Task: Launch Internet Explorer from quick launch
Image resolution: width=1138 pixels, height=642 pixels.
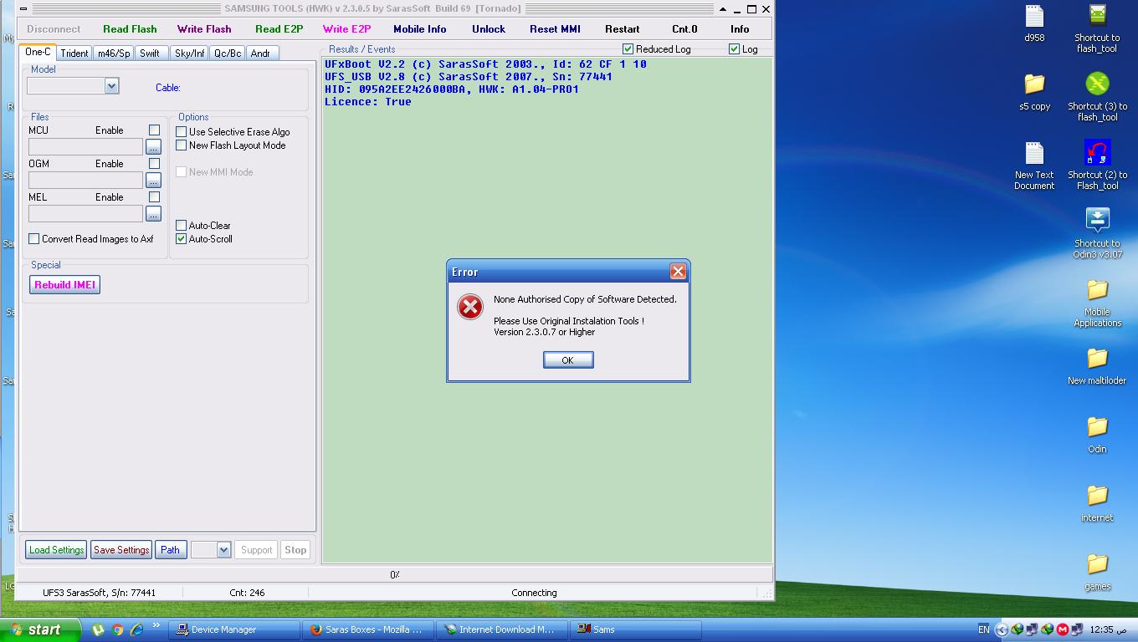Action: [x=137, y=629]
